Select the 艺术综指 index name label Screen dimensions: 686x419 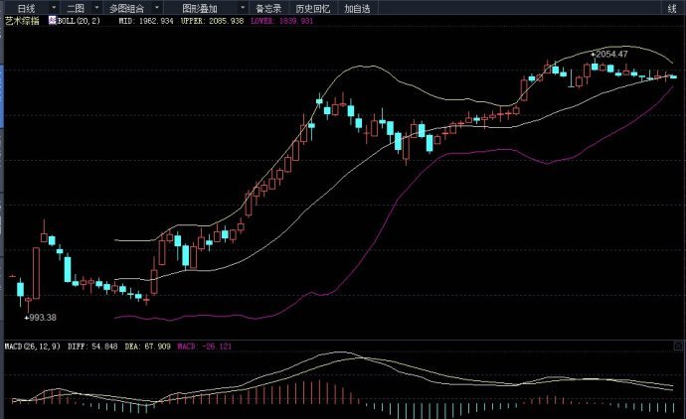pyautogui.click(x=21, y=20)
